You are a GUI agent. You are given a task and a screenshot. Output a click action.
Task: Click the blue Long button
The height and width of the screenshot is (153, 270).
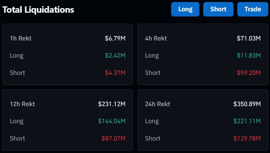point(185,9)
